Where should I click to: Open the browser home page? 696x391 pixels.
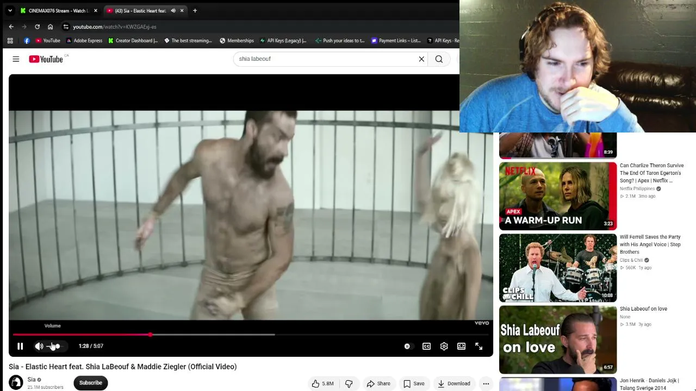coord(51,27)
